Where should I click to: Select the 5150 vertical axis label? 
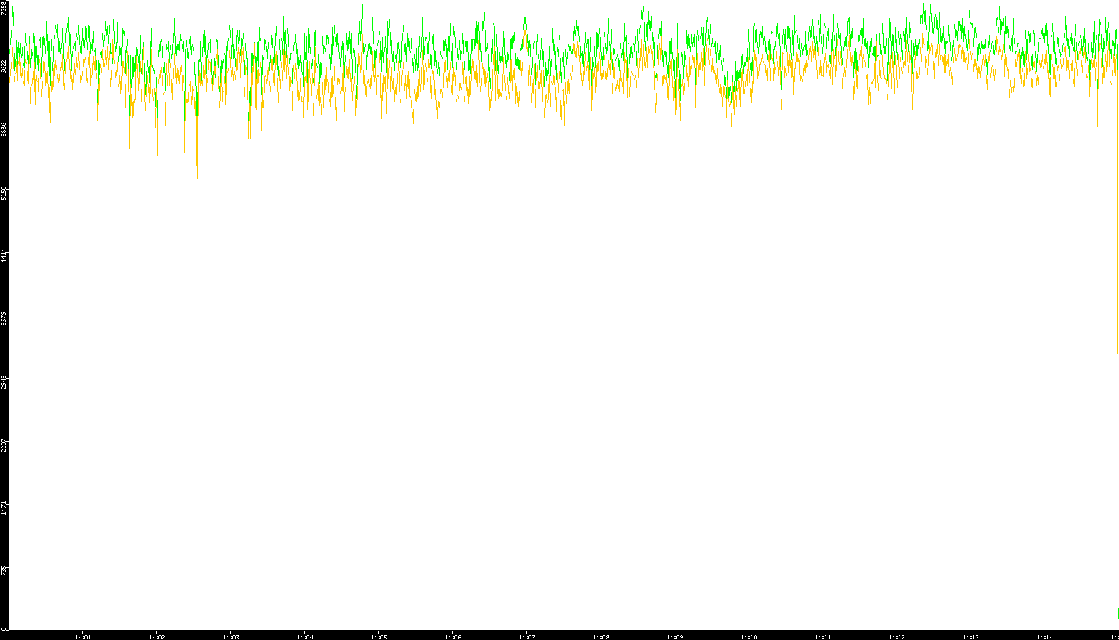click(4, 193)
